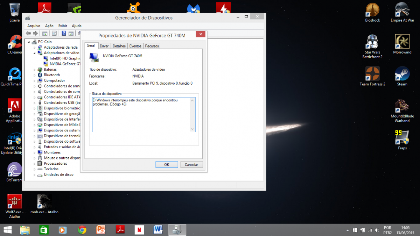Open the Exibir menu
The image size is (420, 236).
coord(63,26)
